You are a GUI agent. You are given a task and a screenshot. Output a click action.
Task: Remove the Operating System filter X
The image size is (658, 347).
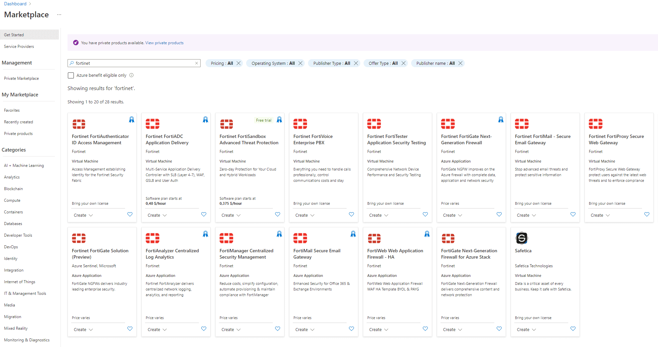click(300, 63)
